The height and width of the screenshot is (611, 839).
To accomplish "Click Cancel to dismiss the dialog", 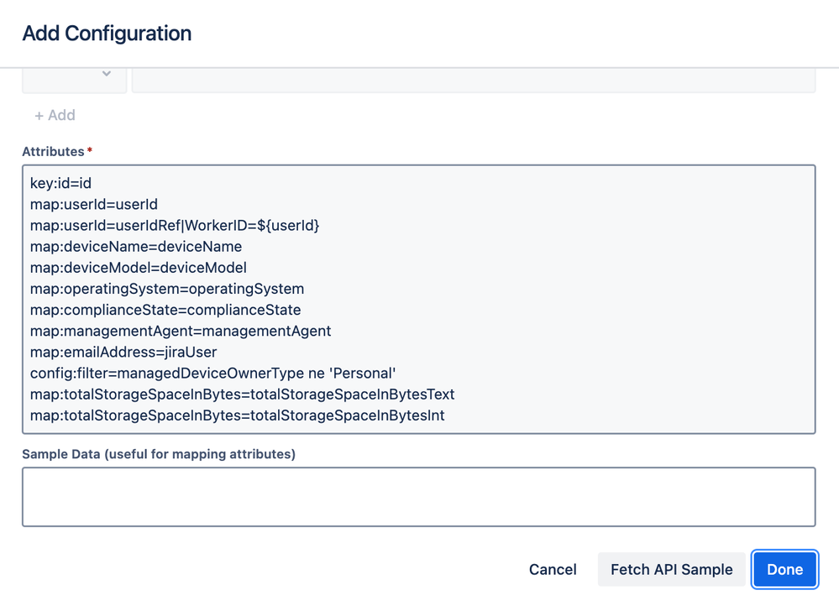I will pos(552,569).
